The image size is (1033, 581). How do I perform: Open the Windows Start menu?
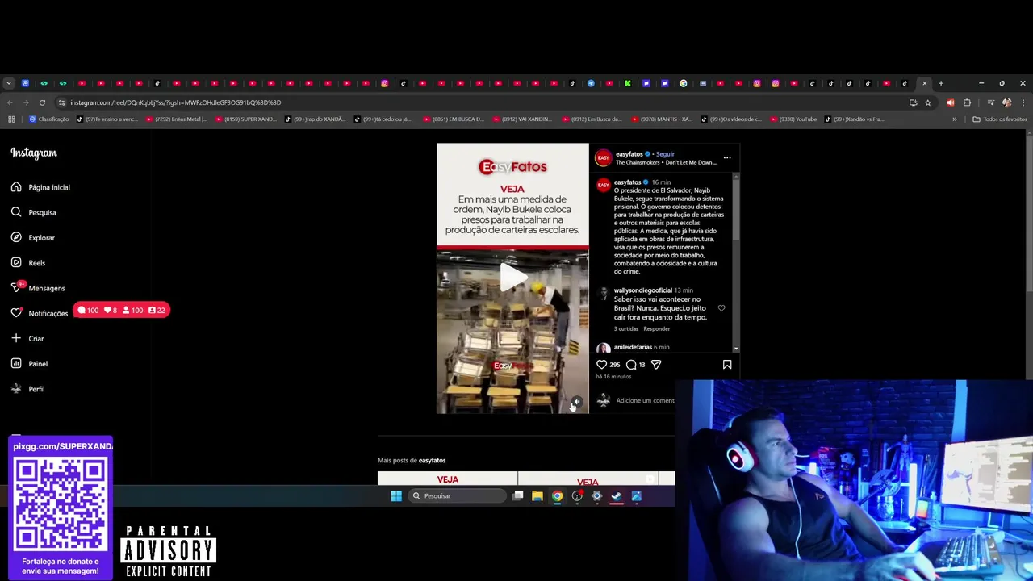[396, 496]
